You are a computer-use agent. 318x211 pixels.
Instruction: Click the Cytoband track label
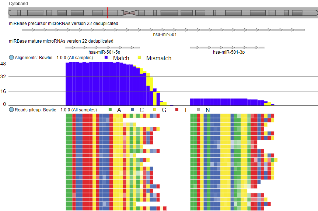pos(18,4)
